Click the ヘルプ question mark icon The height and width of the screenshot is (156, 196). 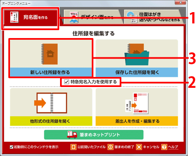164,147
